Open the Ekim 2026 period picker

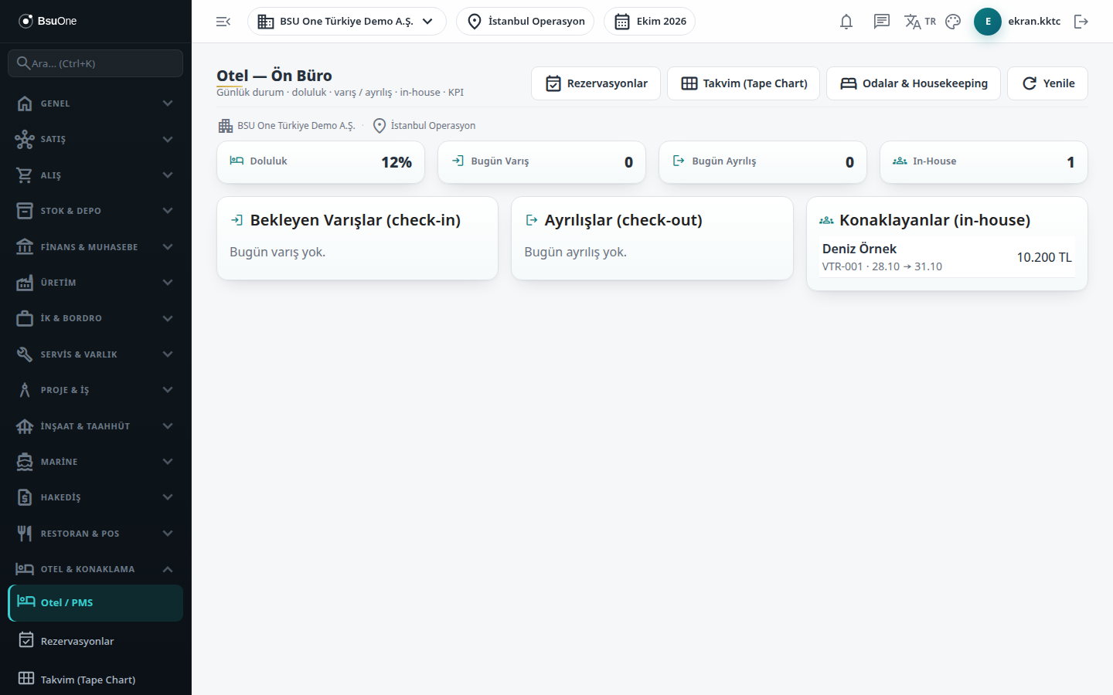(650, 22)
